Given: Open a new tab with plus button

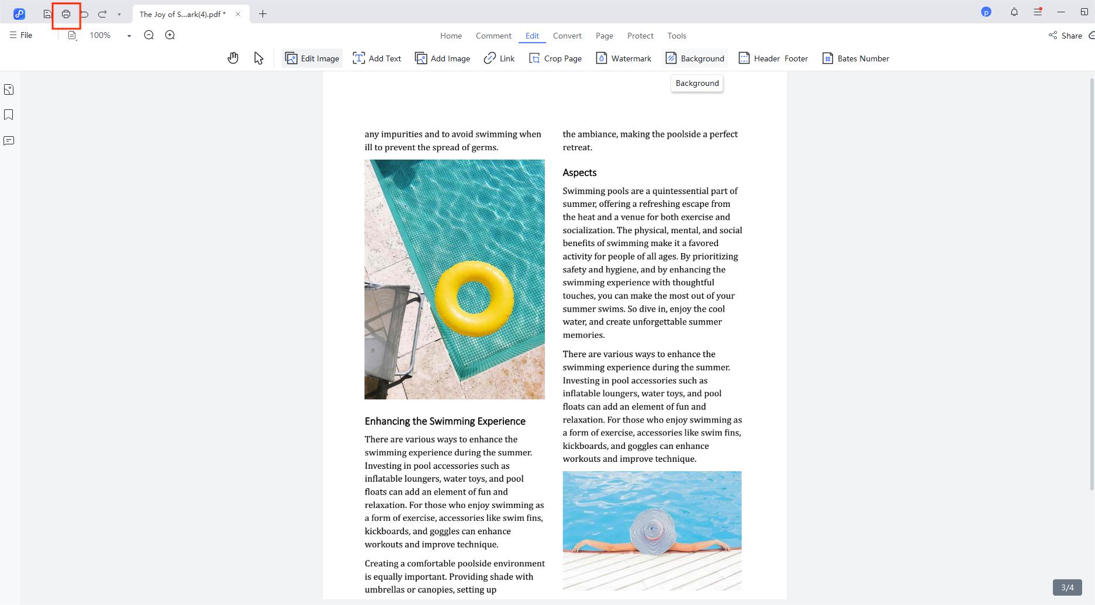Looking at the screenshot, I should [263, 14].
